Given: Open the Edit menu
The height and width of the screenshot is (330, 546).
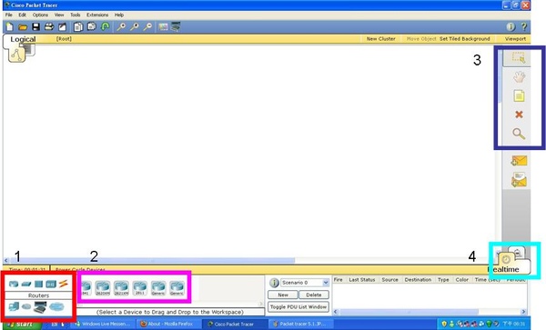Looking at the screenshot, I should tap(22, 15).
